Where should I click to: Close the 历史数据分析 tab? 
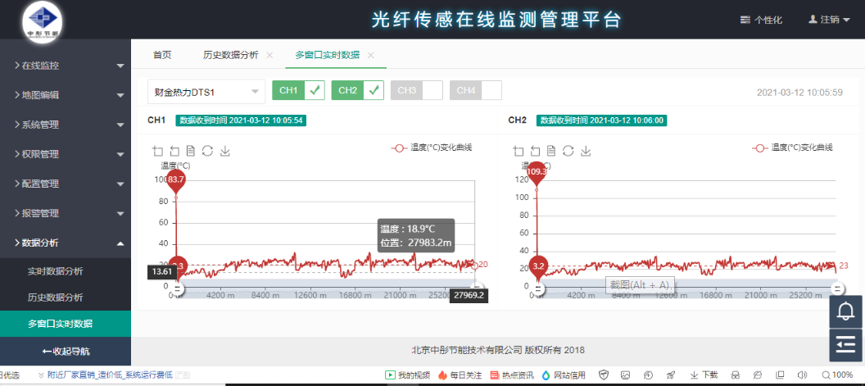click(x=269, y=55)
